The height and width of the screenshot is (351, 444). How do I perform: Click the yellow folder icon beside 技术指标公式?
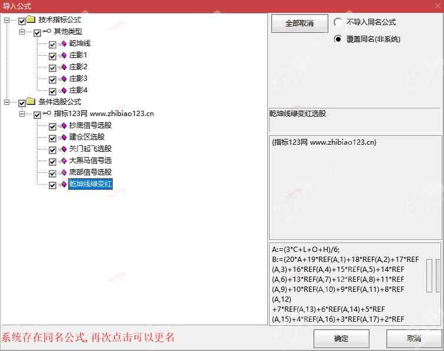click(x=31, y=21)
